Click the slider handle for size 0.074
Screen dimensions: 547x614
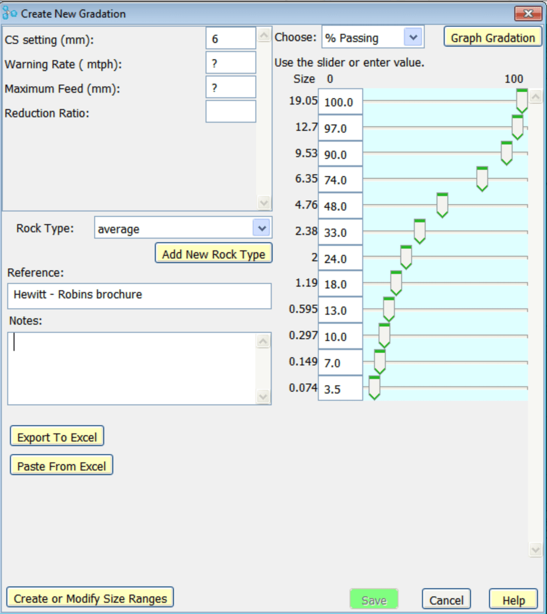(374, 388)
